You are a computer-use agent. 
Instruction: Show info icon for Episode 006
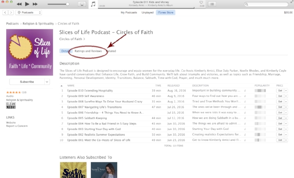[x=245, y=112]
